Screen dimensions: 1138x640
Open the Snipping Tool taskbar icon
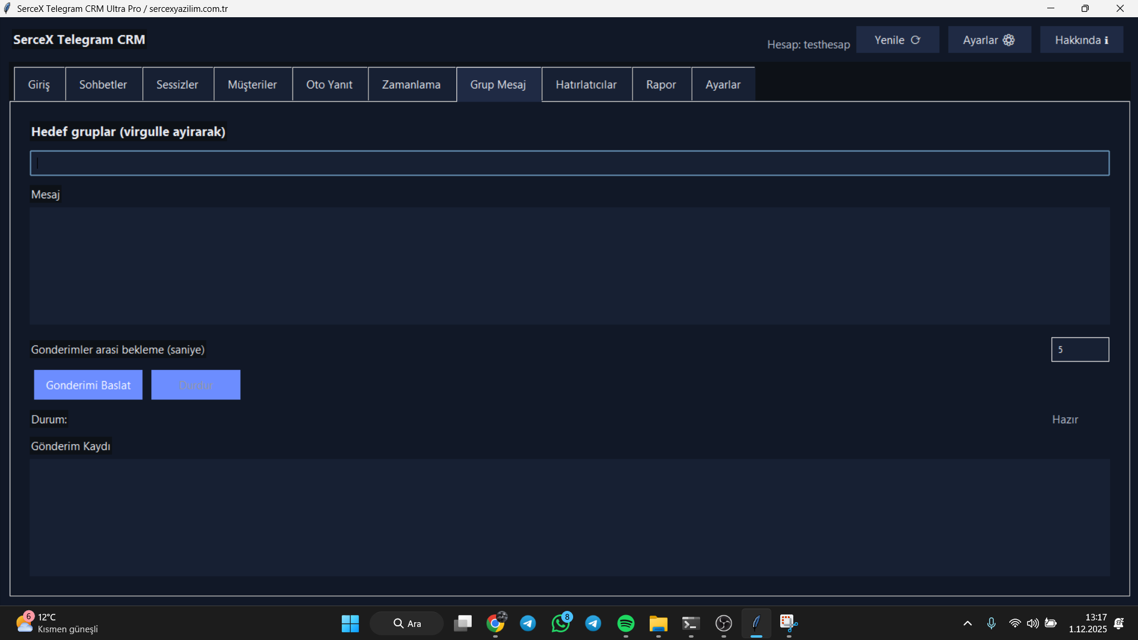[x=789, y=623]
